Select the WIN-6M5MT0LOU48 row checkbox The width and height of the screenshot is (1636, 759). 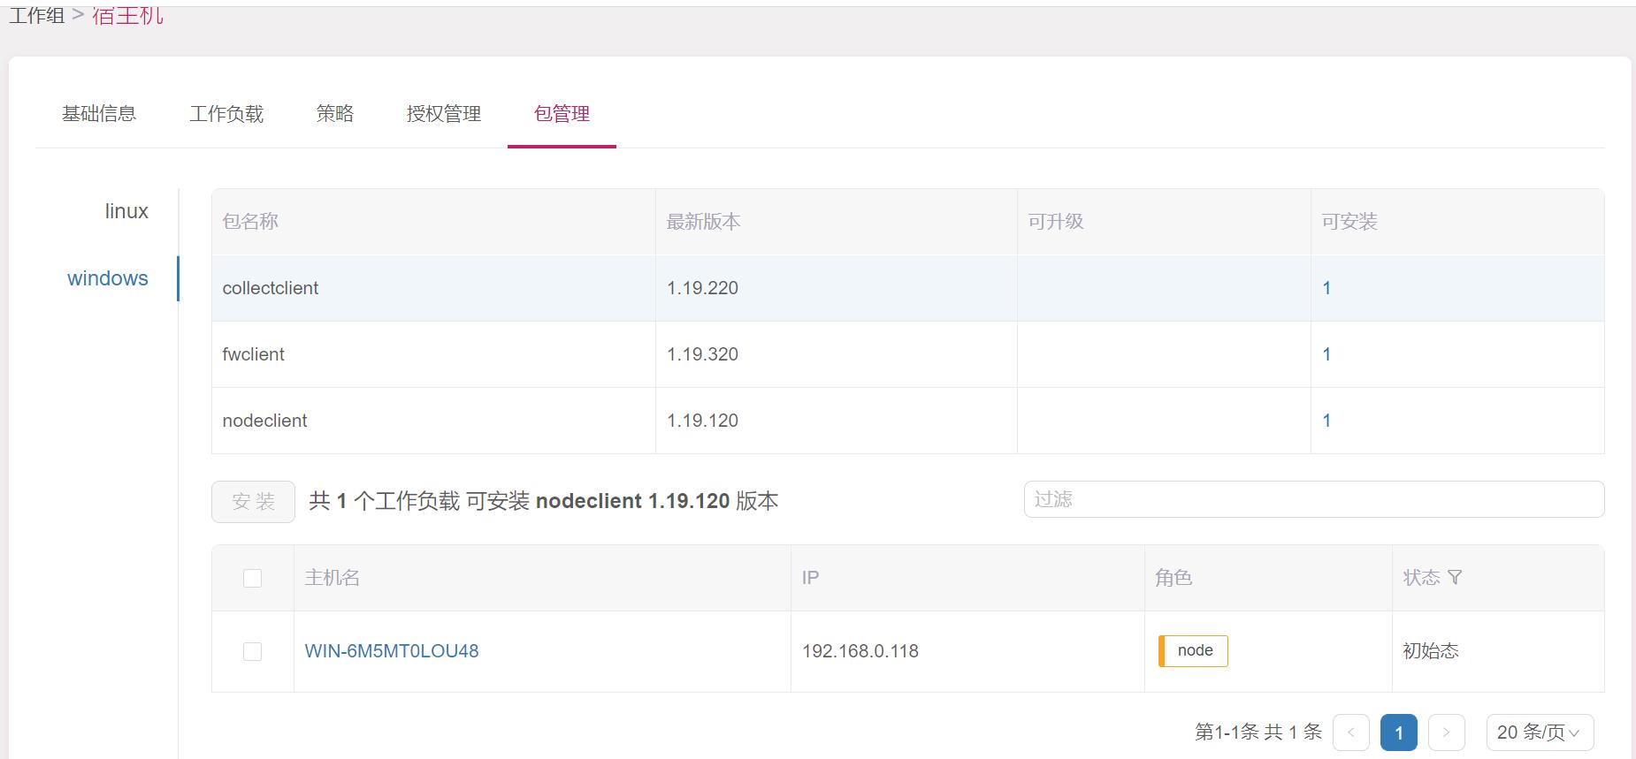tap(252, 651)
